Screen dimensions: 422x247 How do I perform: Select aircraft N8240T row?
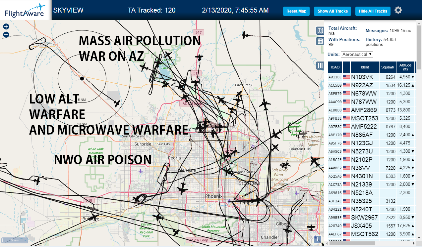tap(372, 209)
